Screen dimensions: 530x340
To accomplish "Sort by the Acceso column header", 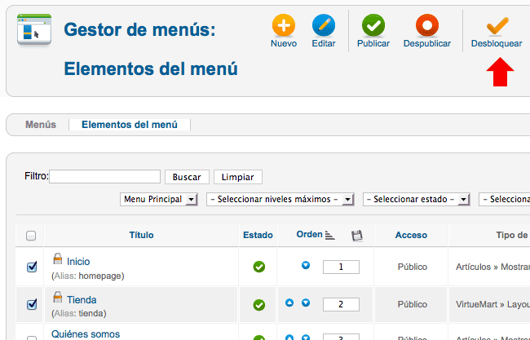I will 411,236.
